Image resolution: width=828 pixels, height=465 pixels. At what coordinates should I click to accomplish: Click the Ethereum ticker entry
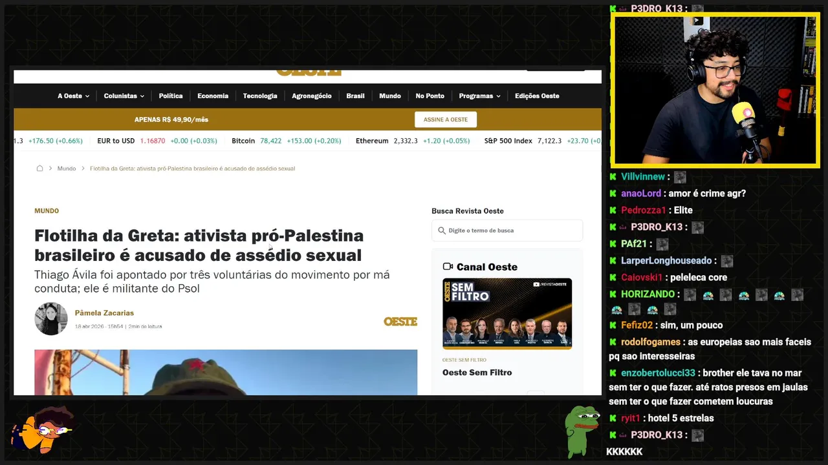point(413,141)
